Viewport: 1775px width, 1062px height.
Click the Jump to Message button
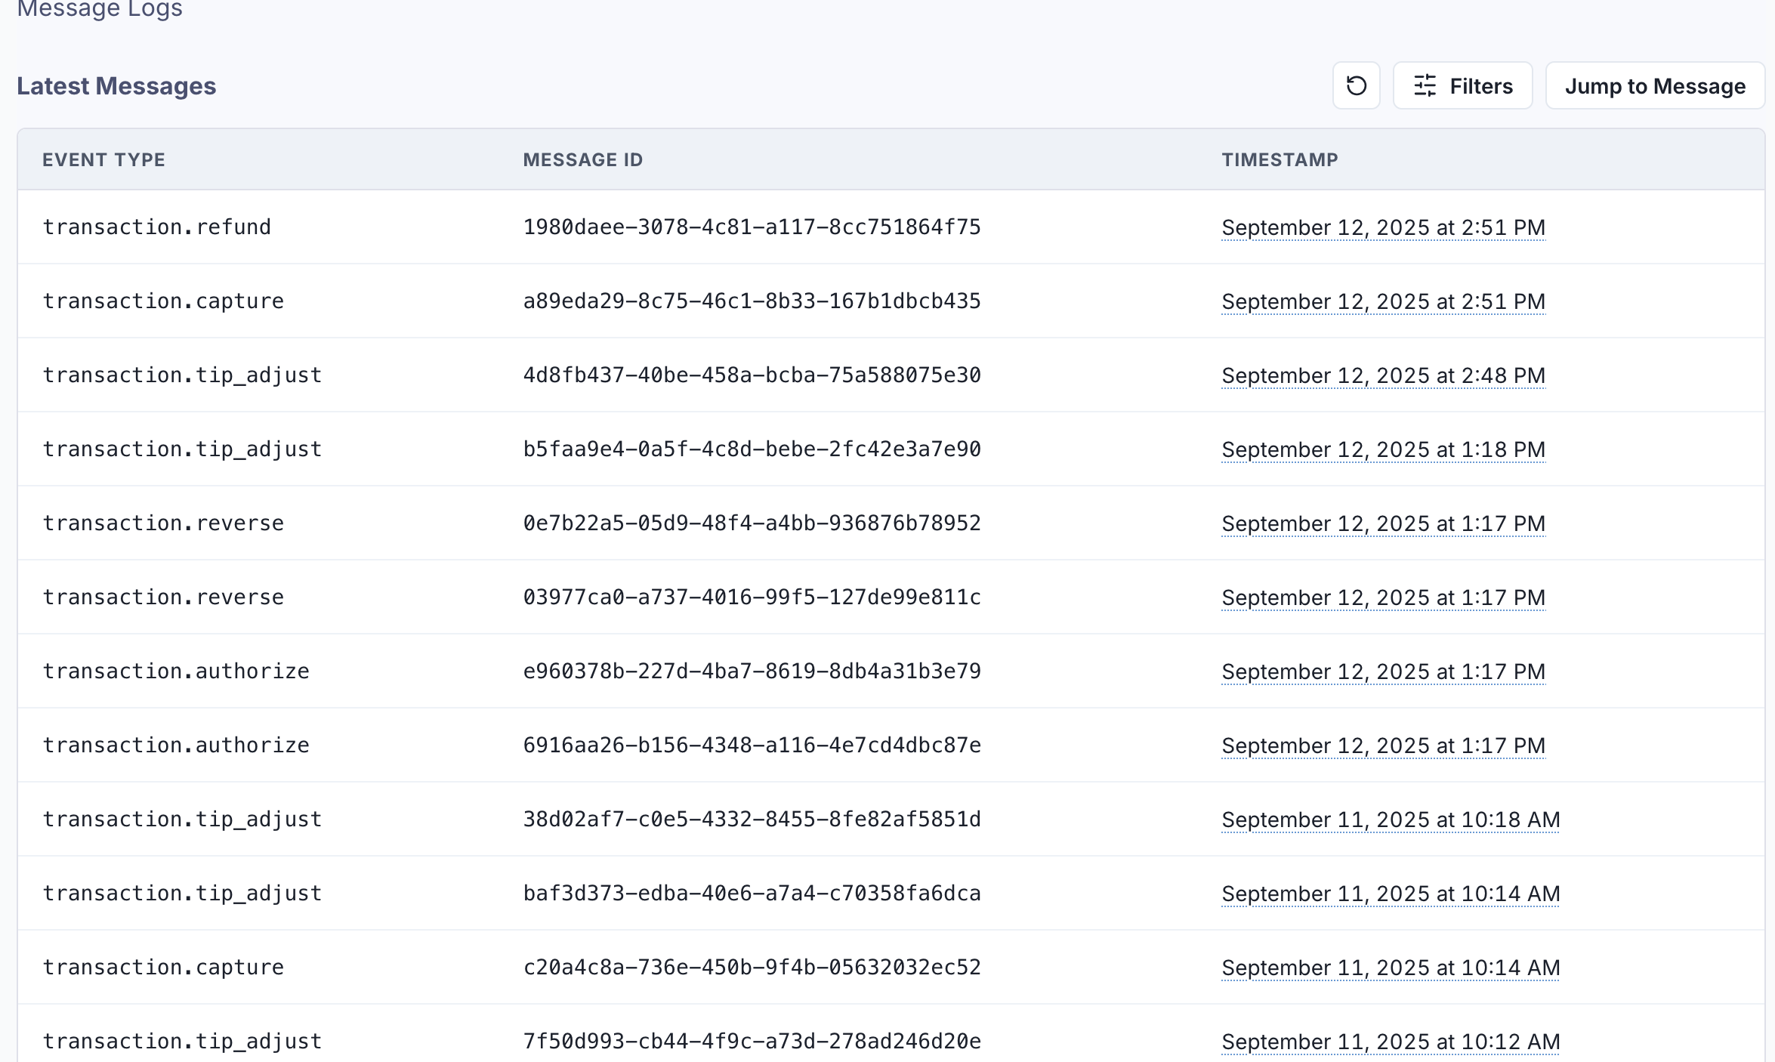[x=1655, y=85]
